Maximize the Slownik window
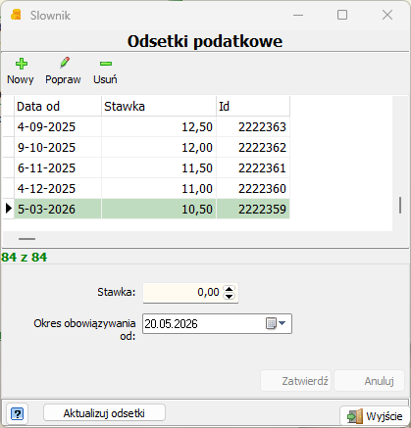 (x=342, y=15)
